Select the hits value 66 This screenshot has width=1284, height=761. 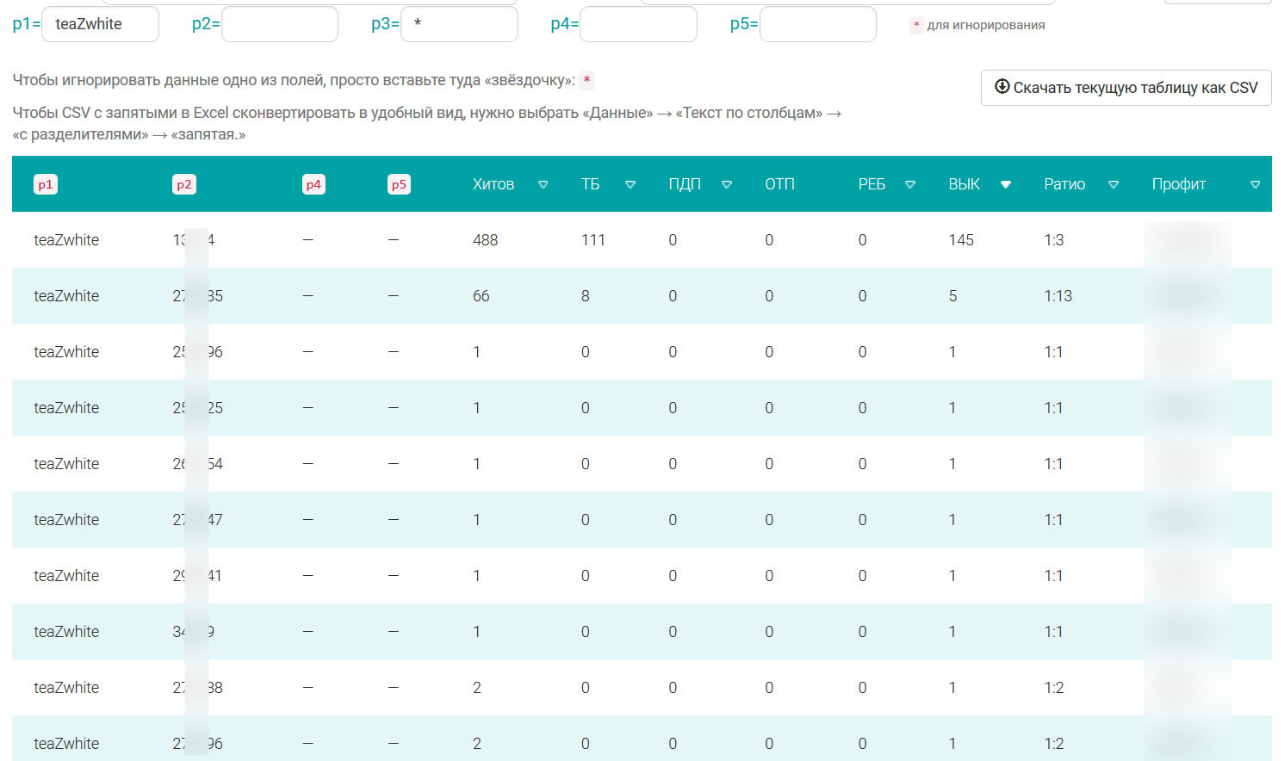[x=481, y=296]
